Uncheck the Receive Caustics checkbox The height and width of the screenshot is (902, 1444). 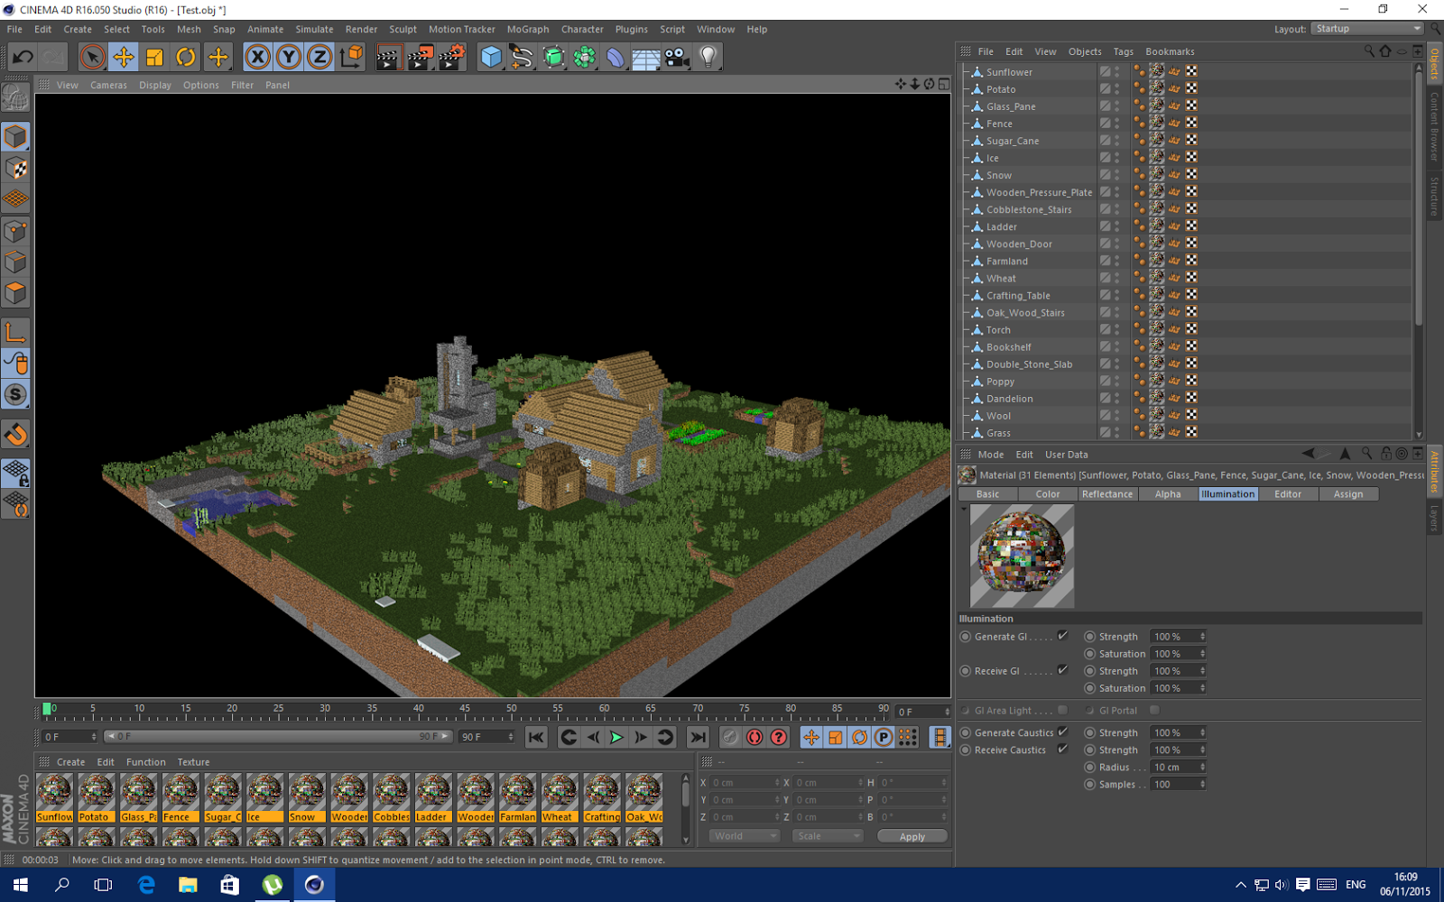(1062, 749)
